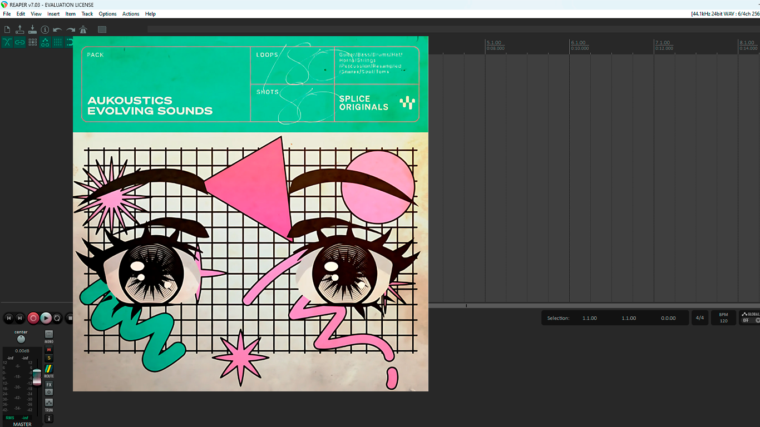Toggle master FX bypass power icon
This screenshot has height=427, width=760.
coord(49,392)
